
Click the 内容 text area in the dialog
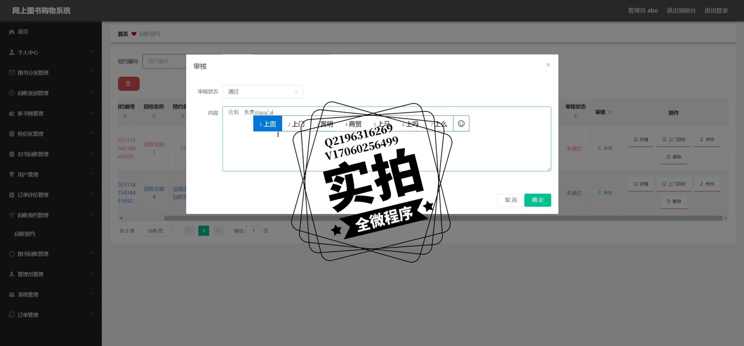(386, 151)
